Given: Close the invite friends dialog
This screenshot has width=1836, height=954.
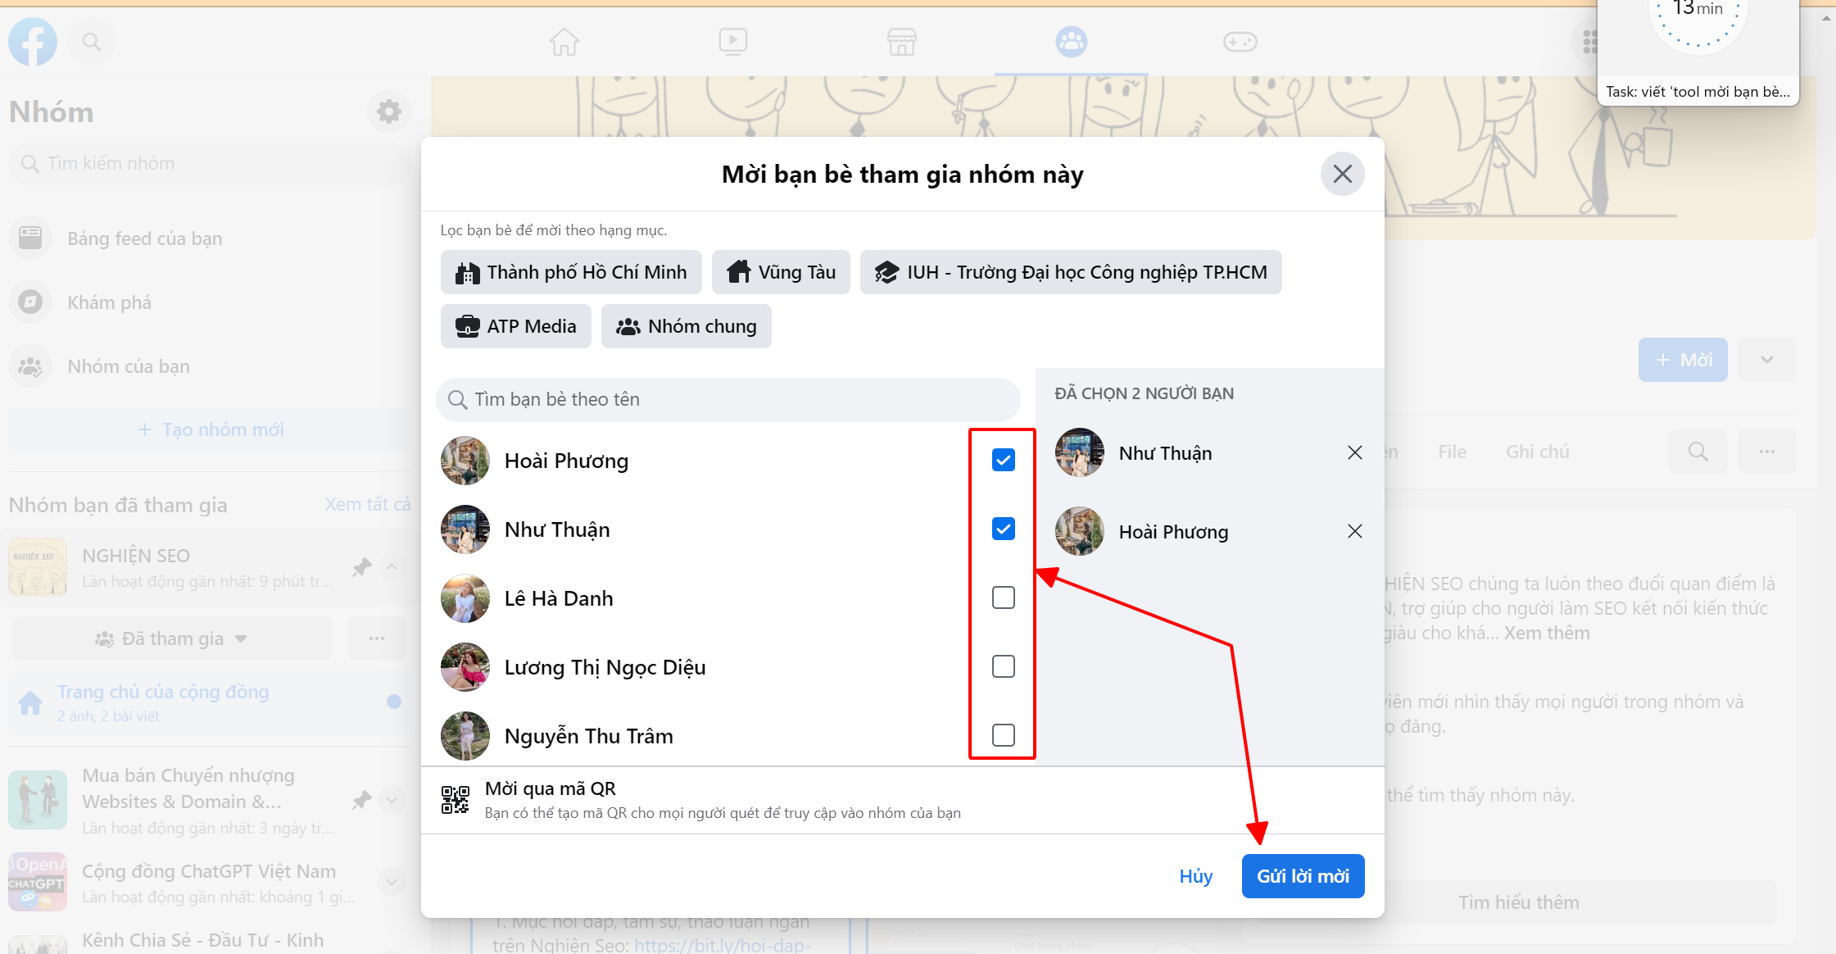Looking at the screenshot, I should 1342,174.
